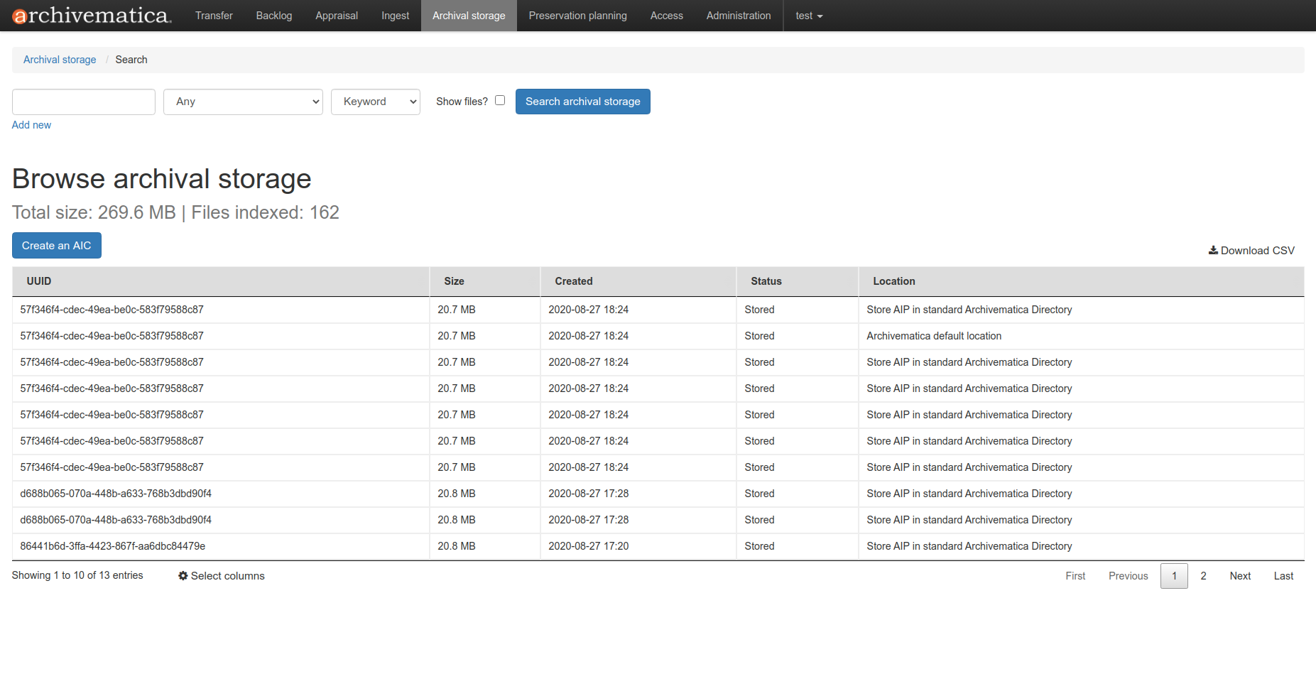1316x674 pixels.
Task: Enable the Show files checkbox
Action: pyautogui.click(x=500, y=100)
